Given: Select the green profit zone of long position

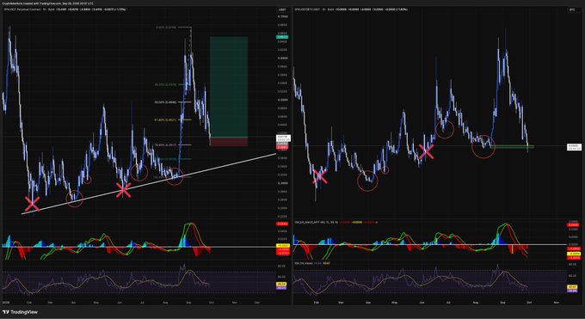Looking at the screenshot, I should pyautogui.click(x=228, y=87).
